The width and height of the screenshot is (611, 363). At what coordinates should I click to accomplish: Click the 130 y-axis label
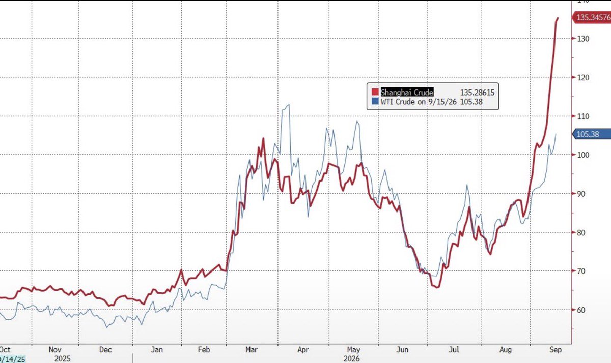point(583,39)
